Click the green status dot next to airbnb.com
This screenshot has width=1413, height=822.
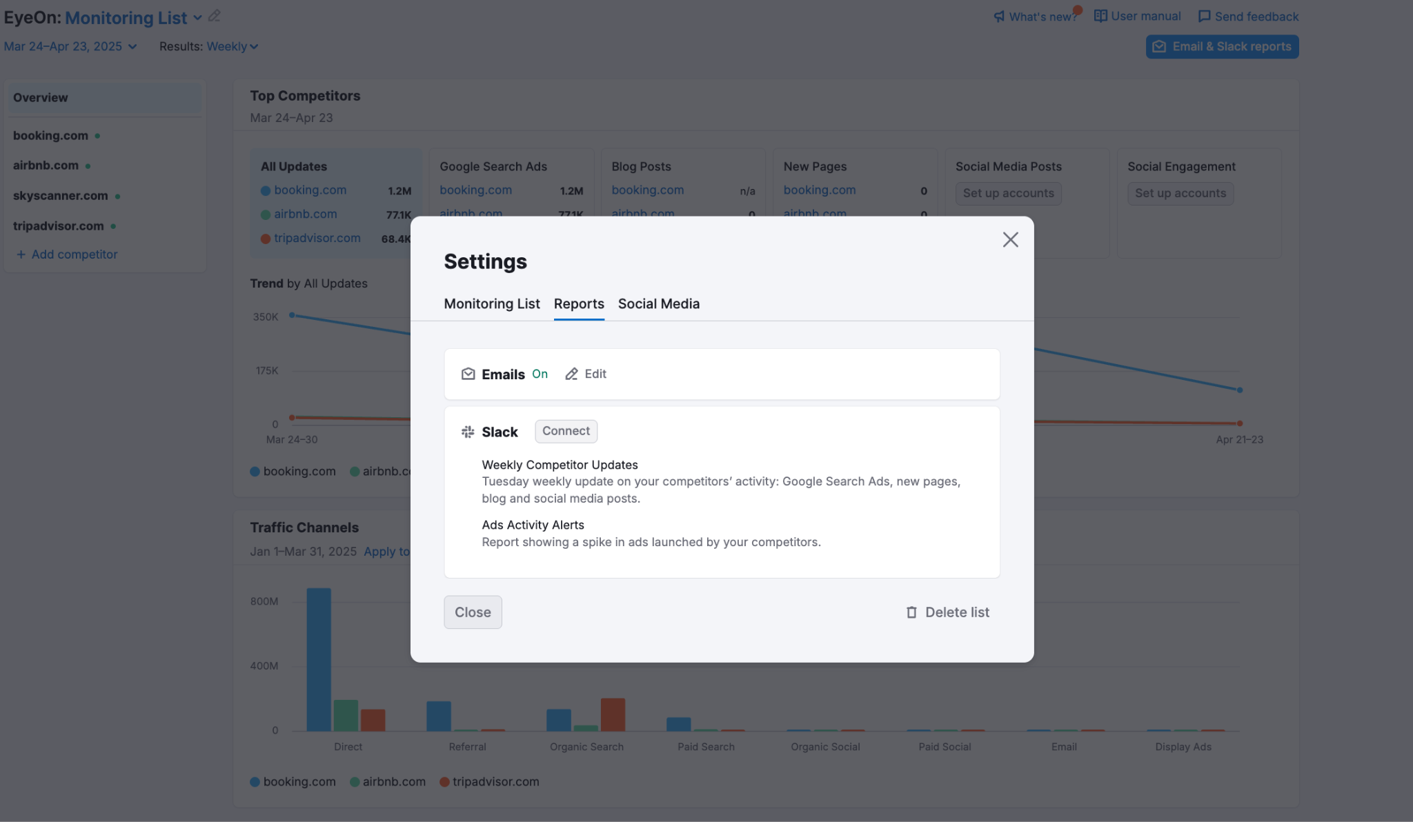(87, 165)
